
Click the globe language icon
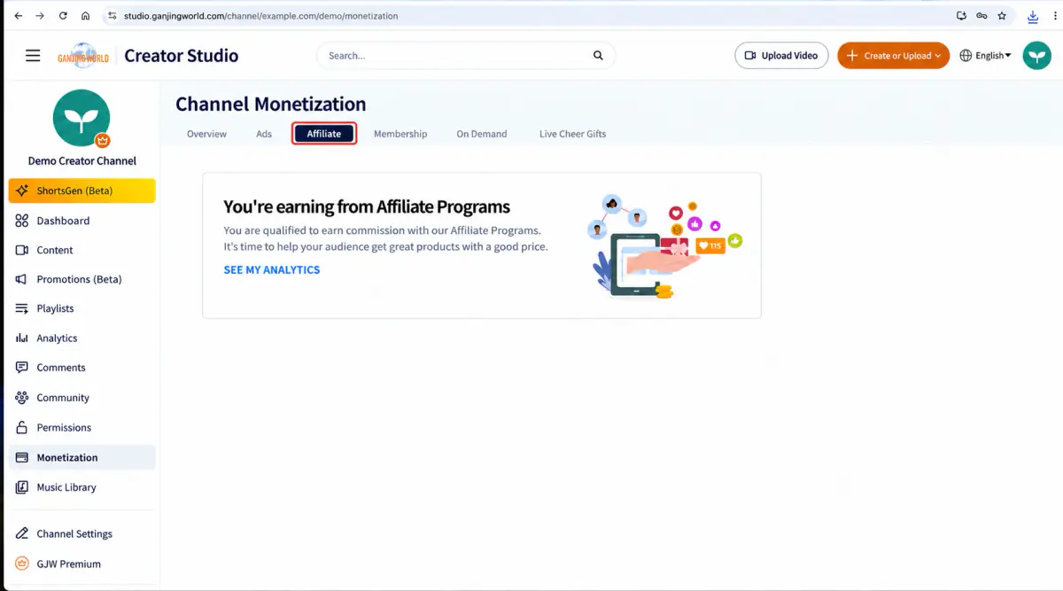click(966, 55)
